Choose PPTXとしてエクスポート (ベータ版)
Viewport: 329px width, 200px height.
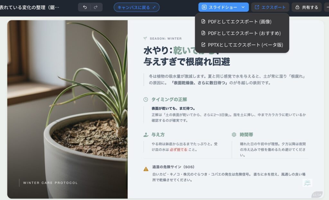click(242, 45)
